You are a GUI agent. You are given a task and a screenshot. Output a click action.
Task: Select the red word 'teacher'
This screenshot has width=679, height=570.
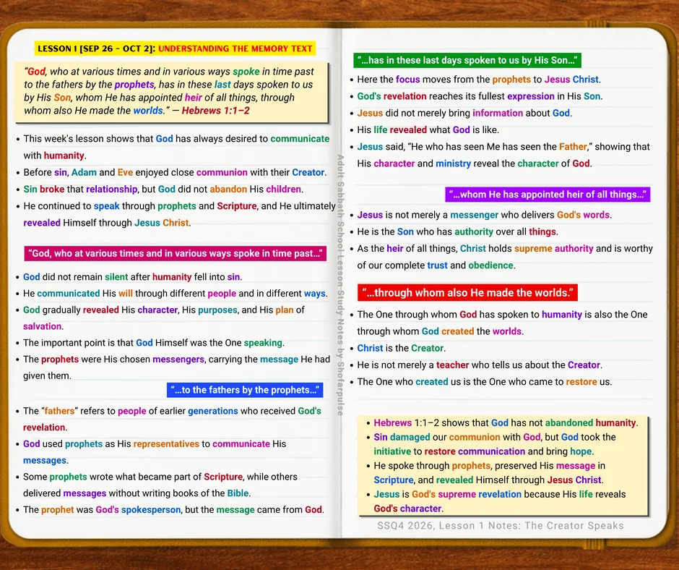point(452,365)
